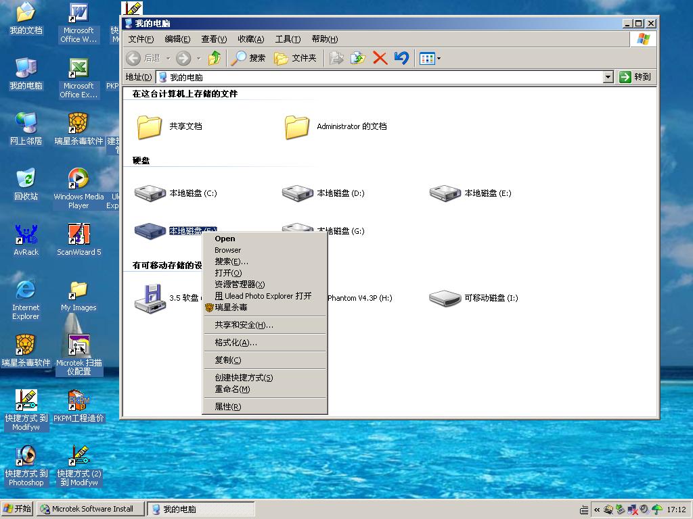693x519 pixels.
Task: Choose 格式化(A)... in the context menu
Action: pos(236,343)
